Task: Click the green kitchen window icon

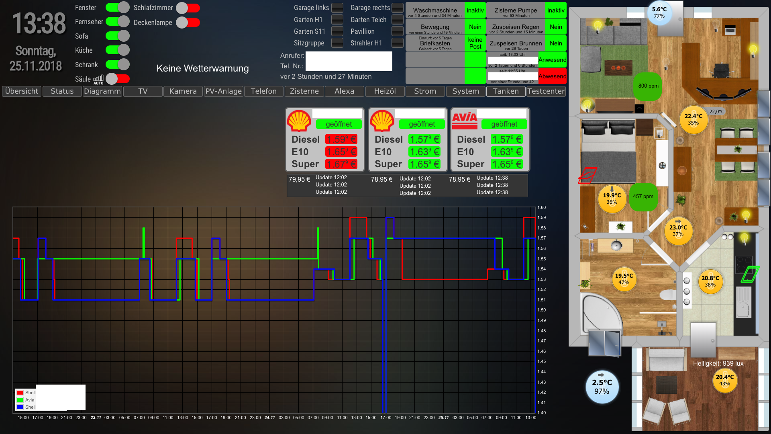Action: 750,274
